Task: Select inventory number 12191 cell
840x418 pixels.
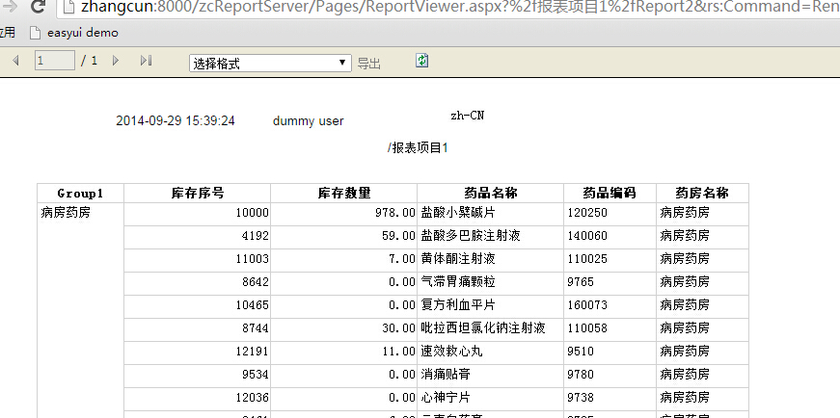Action: pos(197,352)
